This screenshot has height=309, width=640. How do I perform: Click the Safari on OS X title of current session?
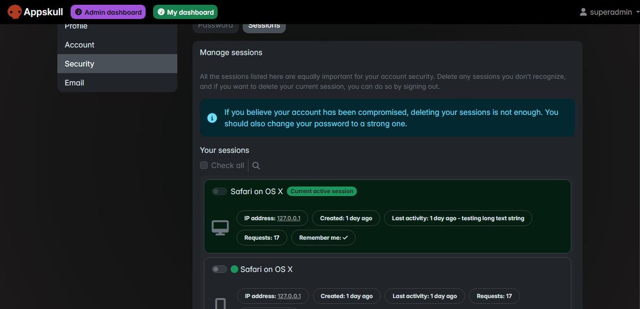[257, 191]
